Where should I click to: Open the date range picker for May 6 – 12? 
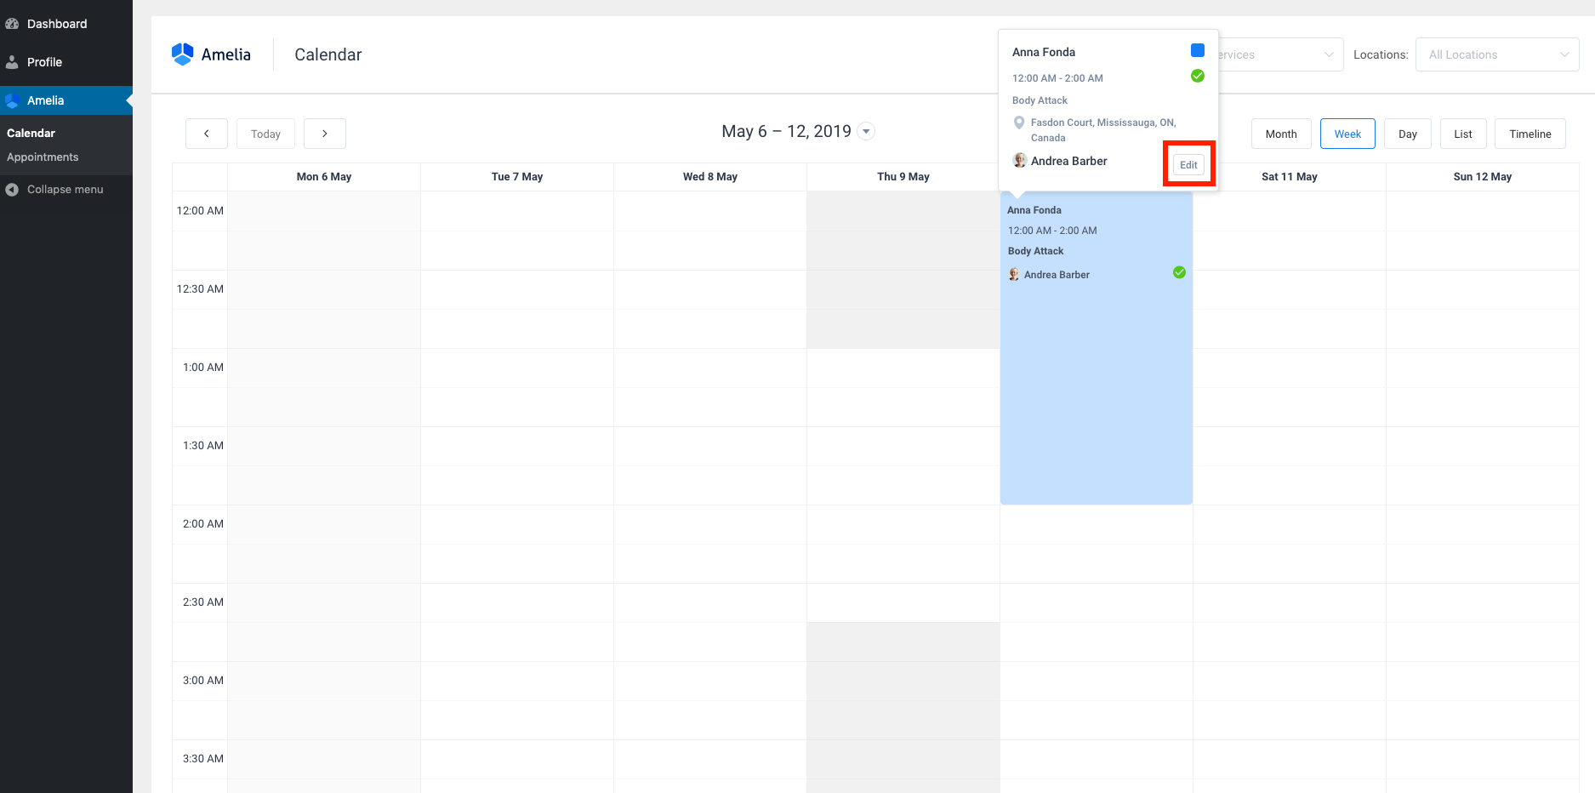click(x=866, y=132)
